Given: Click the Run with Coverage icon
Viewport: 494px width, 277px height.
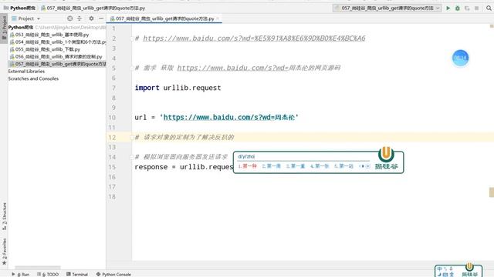Looking at the screenshot, I should click(467, 8).
